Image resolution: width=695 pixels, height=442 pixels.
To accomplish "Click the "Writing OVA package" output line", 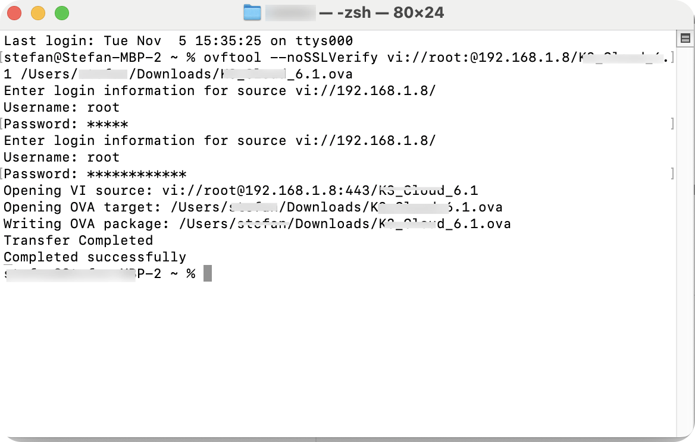I will click(256, 224).
